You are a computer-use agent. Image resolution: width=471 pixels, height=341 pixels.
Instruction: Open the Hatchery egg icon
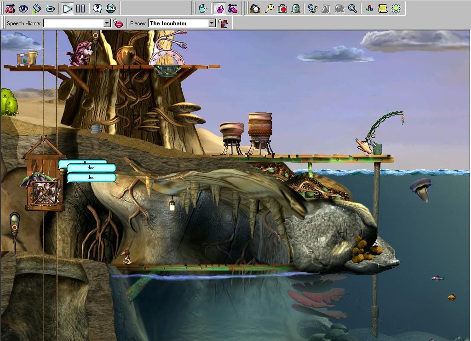(x=255, y=8)
